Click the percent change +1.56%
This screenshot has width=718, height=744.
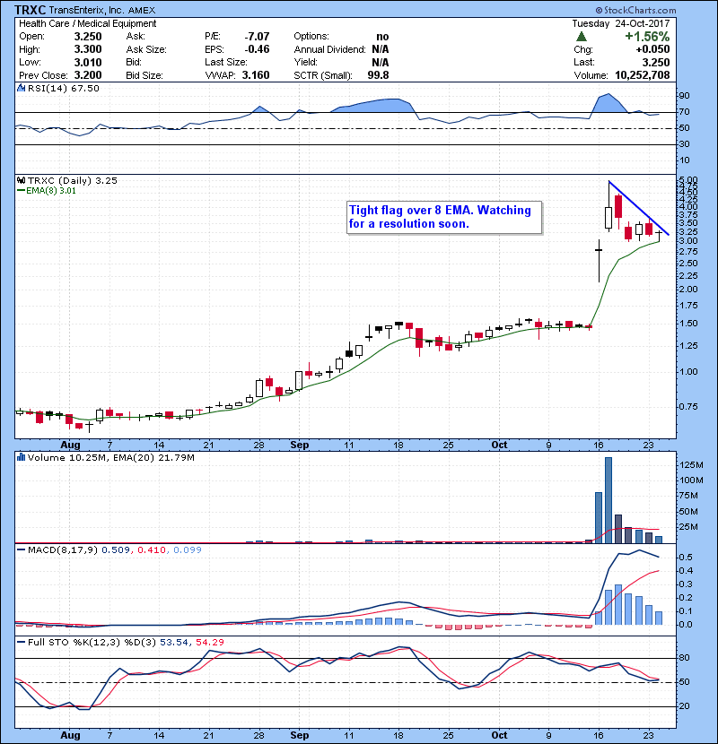point(647,37)
